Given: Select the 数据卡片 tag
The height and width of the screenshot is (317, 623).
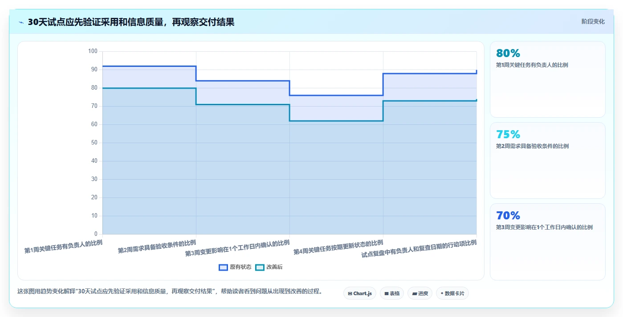Looking at the screenshot, I should pyautogui.click(x=452, y=293).
